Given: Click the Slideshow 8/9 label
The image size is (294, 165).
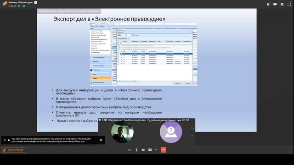Looking at the screenshot, I should coord(69,11).
